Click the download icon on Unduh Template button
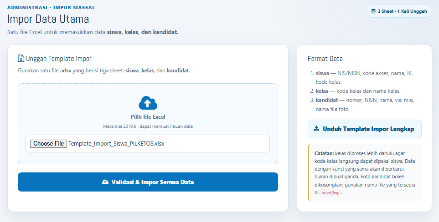Screen dimensions: 439x222 point(316,129)
